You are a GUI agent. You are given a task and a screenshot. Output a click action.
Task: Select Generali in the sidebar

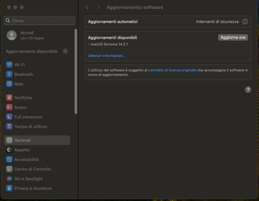(x=37, y=140)
